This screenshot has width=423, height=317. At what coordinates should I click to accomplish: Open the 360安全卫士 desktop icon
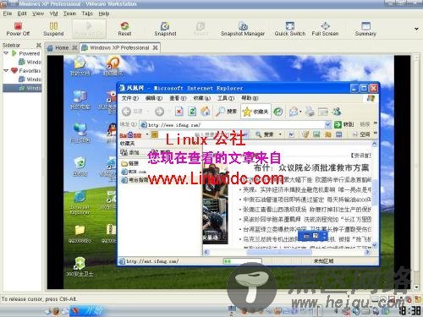point(80,266)
